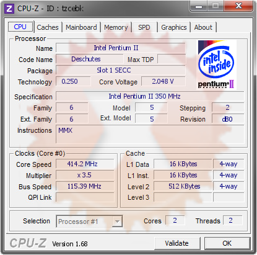Click the L1 Data size 16 KBytes
Screen dimensions: 257x255
coord(183,164)
